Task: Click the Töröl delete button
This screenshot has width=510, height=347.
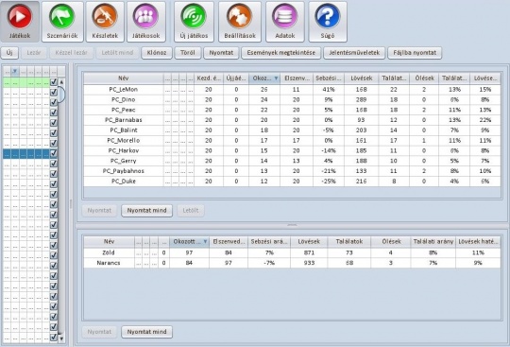Action: pyautogui.click(x=188, y=53)
